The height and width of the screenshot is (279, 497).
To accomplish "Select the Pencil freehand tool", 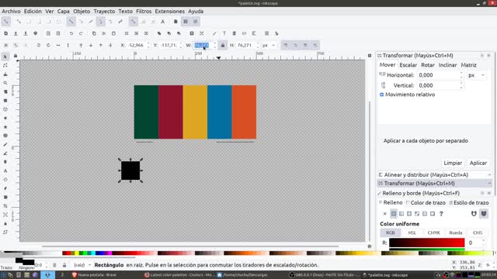I will (5, 145).
